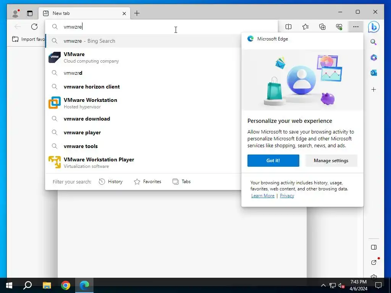Open the split screen icon
This screenshot has height=293, width=391.
289,27
